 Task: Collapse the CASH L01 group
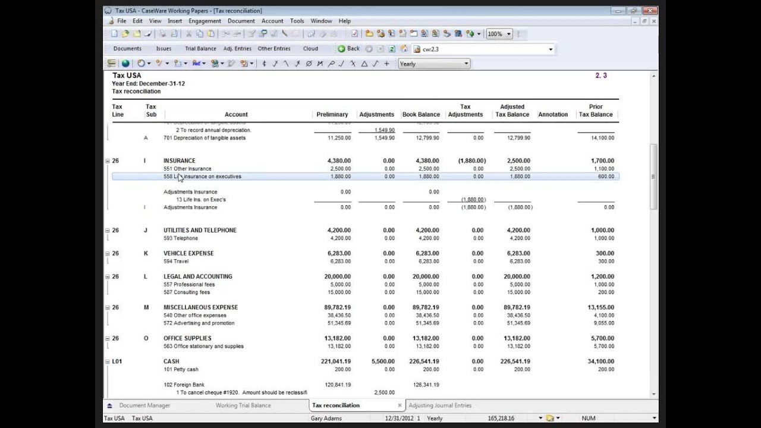pos(108,361)
